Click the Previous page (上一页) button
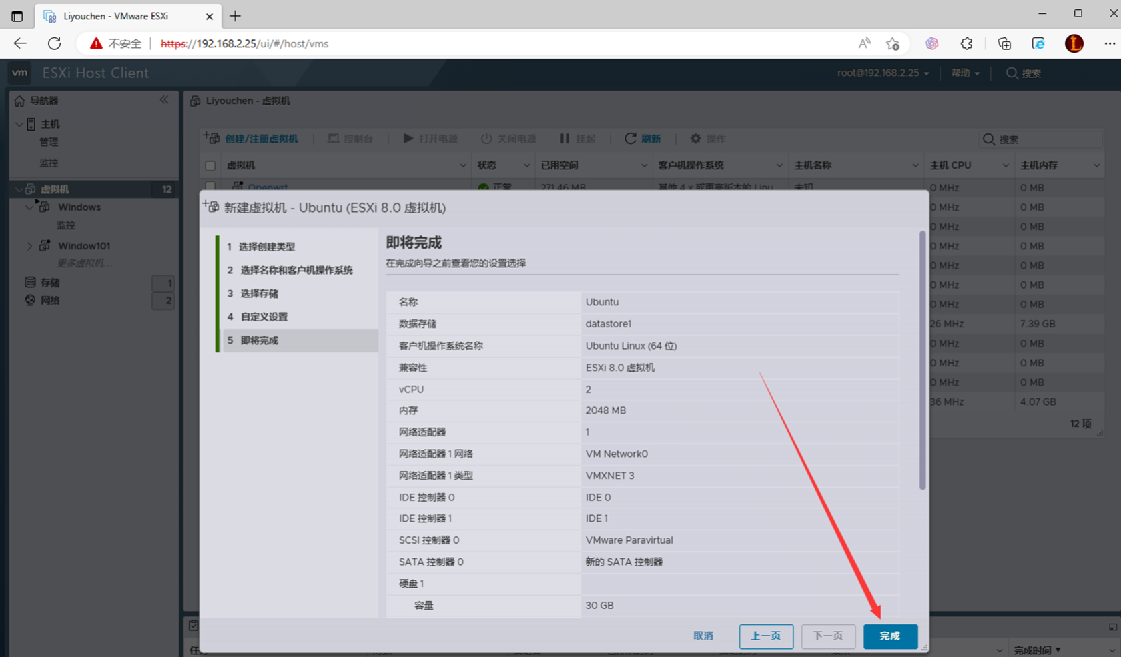The width and height of the screenshot is (1121, 657). point(765,636)
